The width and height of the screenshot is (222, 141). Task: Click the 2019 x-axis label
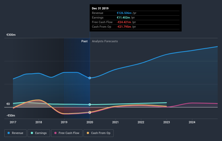point(64,122)
